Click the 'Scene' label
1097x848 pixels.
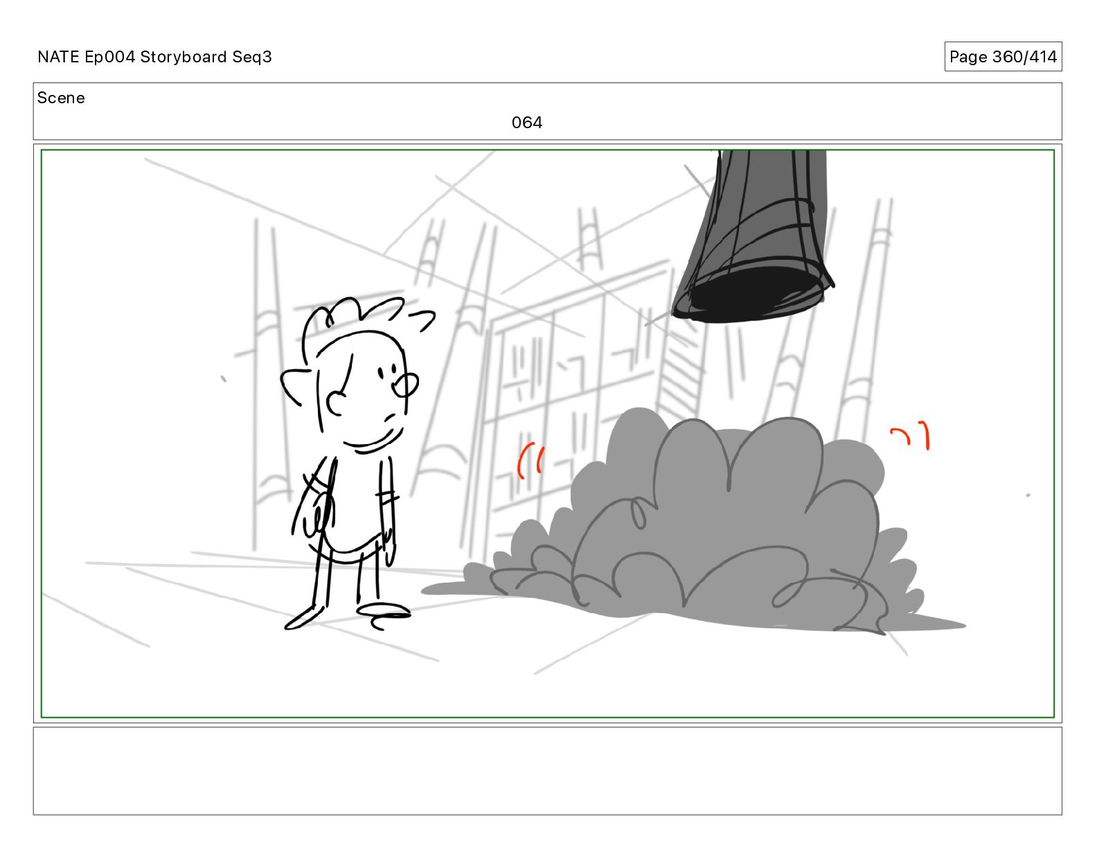pyautogui.click(x=61, y=98)
